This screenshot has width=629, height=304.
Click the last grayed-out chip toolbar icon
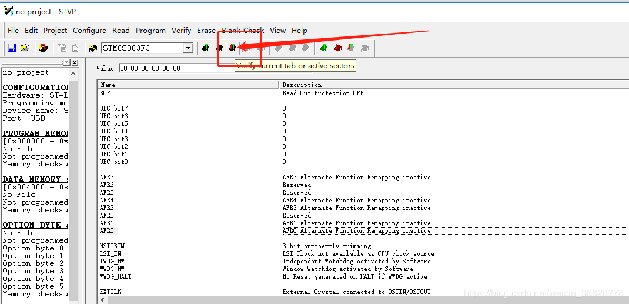(x=364, y=48)
